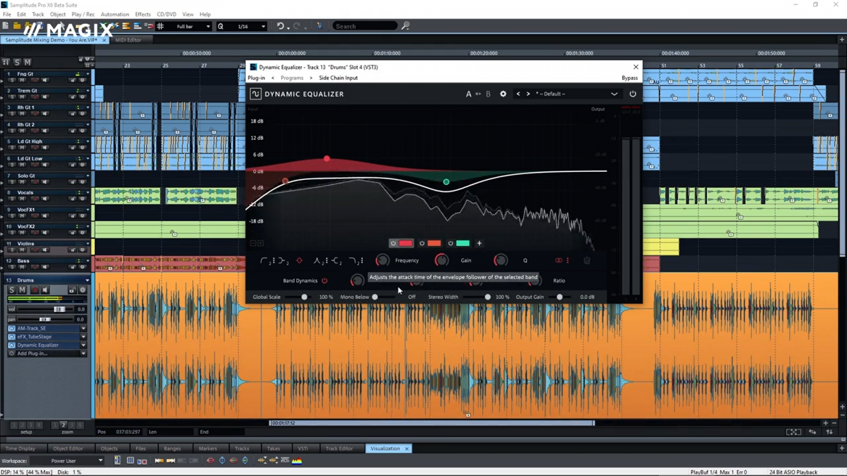847x476 pixels.
Task: Add a new EQ band with plus button
Action: [479, 243]
